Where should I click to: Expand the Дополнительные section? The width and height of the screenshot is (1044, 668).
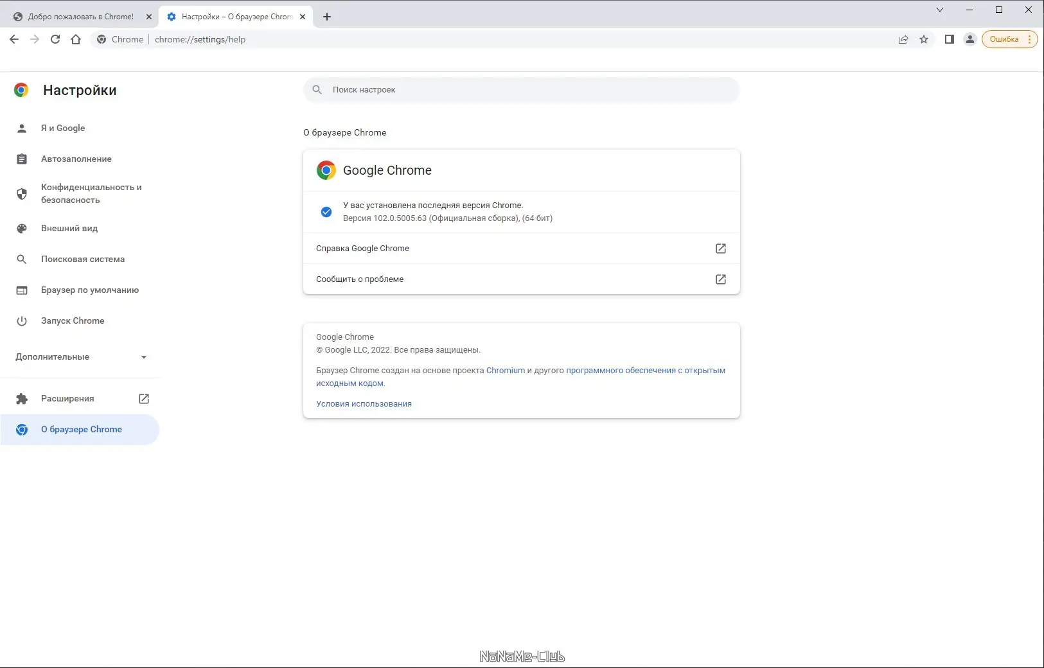[81, 356]
